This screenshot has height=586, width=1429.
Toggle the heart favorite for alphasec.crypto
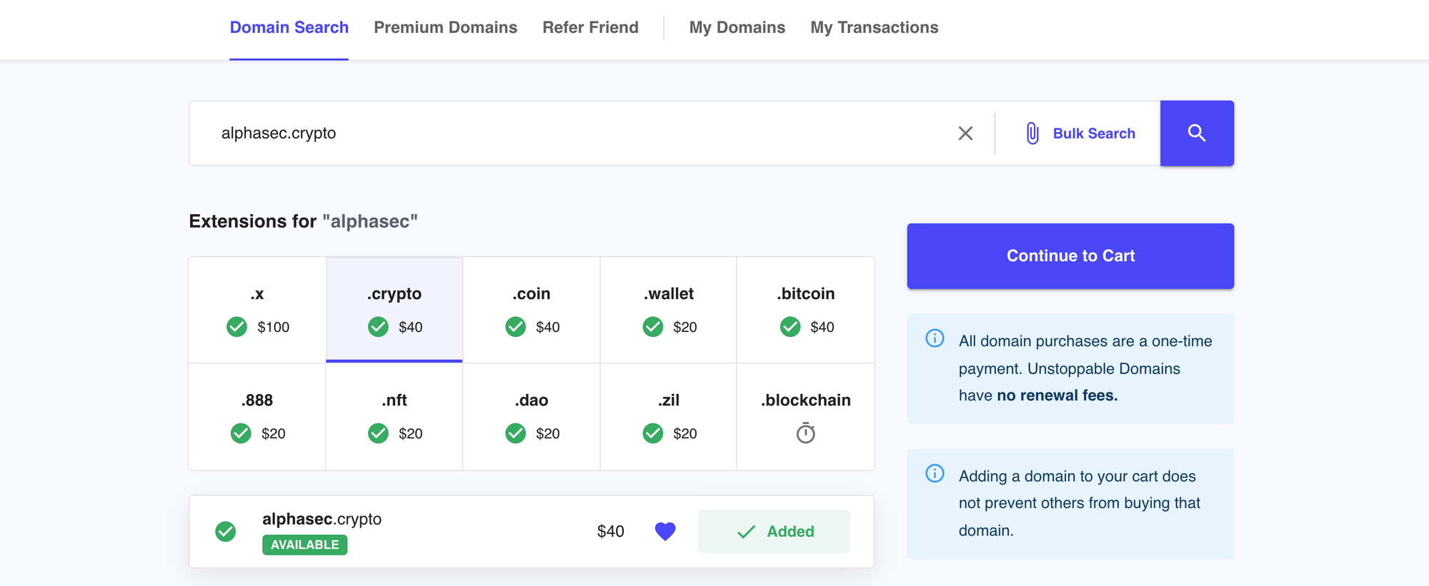click(665, 532)
